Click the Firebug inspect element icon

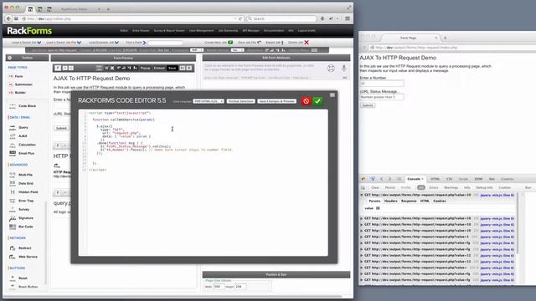click(x=373, y=179)
